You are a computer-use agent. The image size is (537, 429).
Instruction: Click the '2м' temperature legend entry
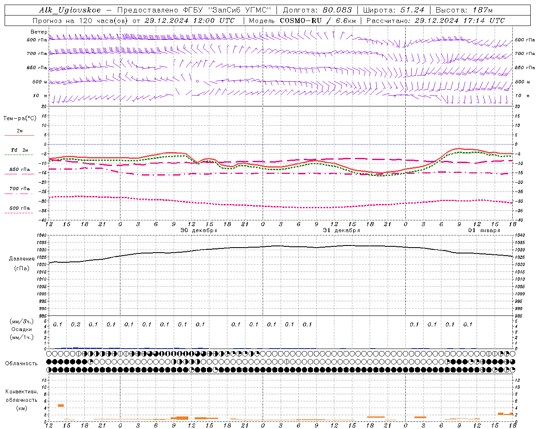click(20, 131)
